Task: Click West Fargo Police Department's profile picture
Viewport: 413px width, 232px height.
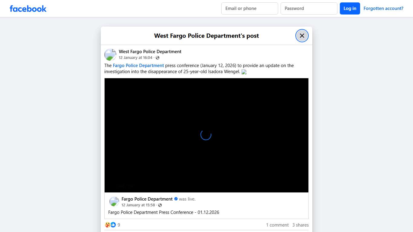Action: point(110,54)
